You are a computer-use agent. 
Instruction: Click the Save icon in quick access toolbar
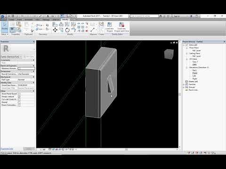[13, 16]
